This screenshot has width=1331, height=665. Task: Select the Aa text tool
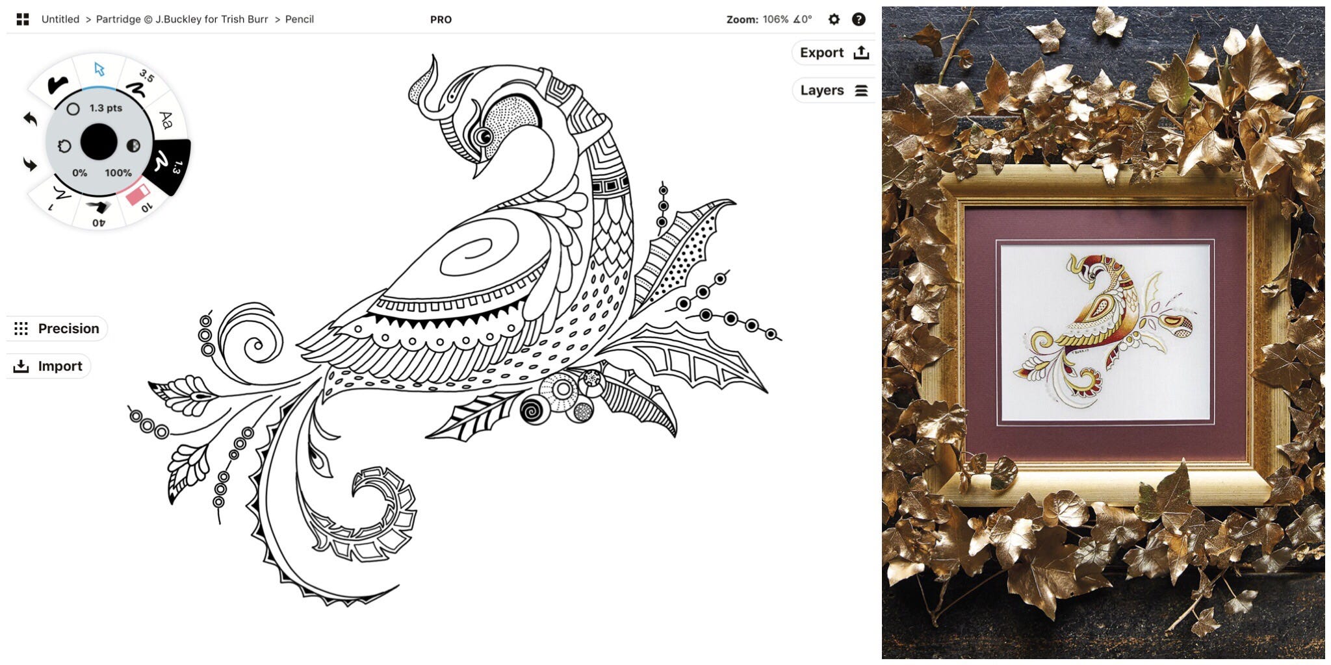166,120
